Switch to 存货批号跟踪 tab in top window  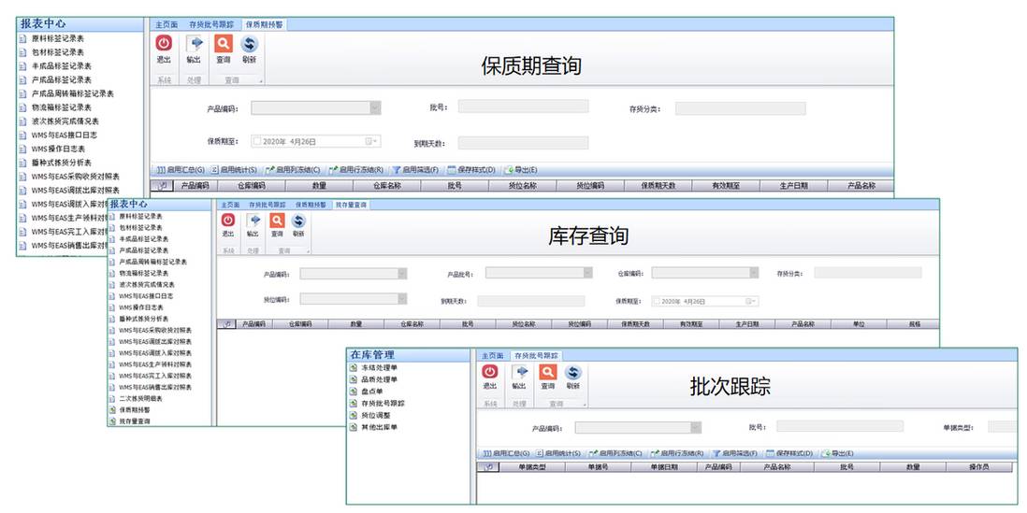(x=210, y=24)
